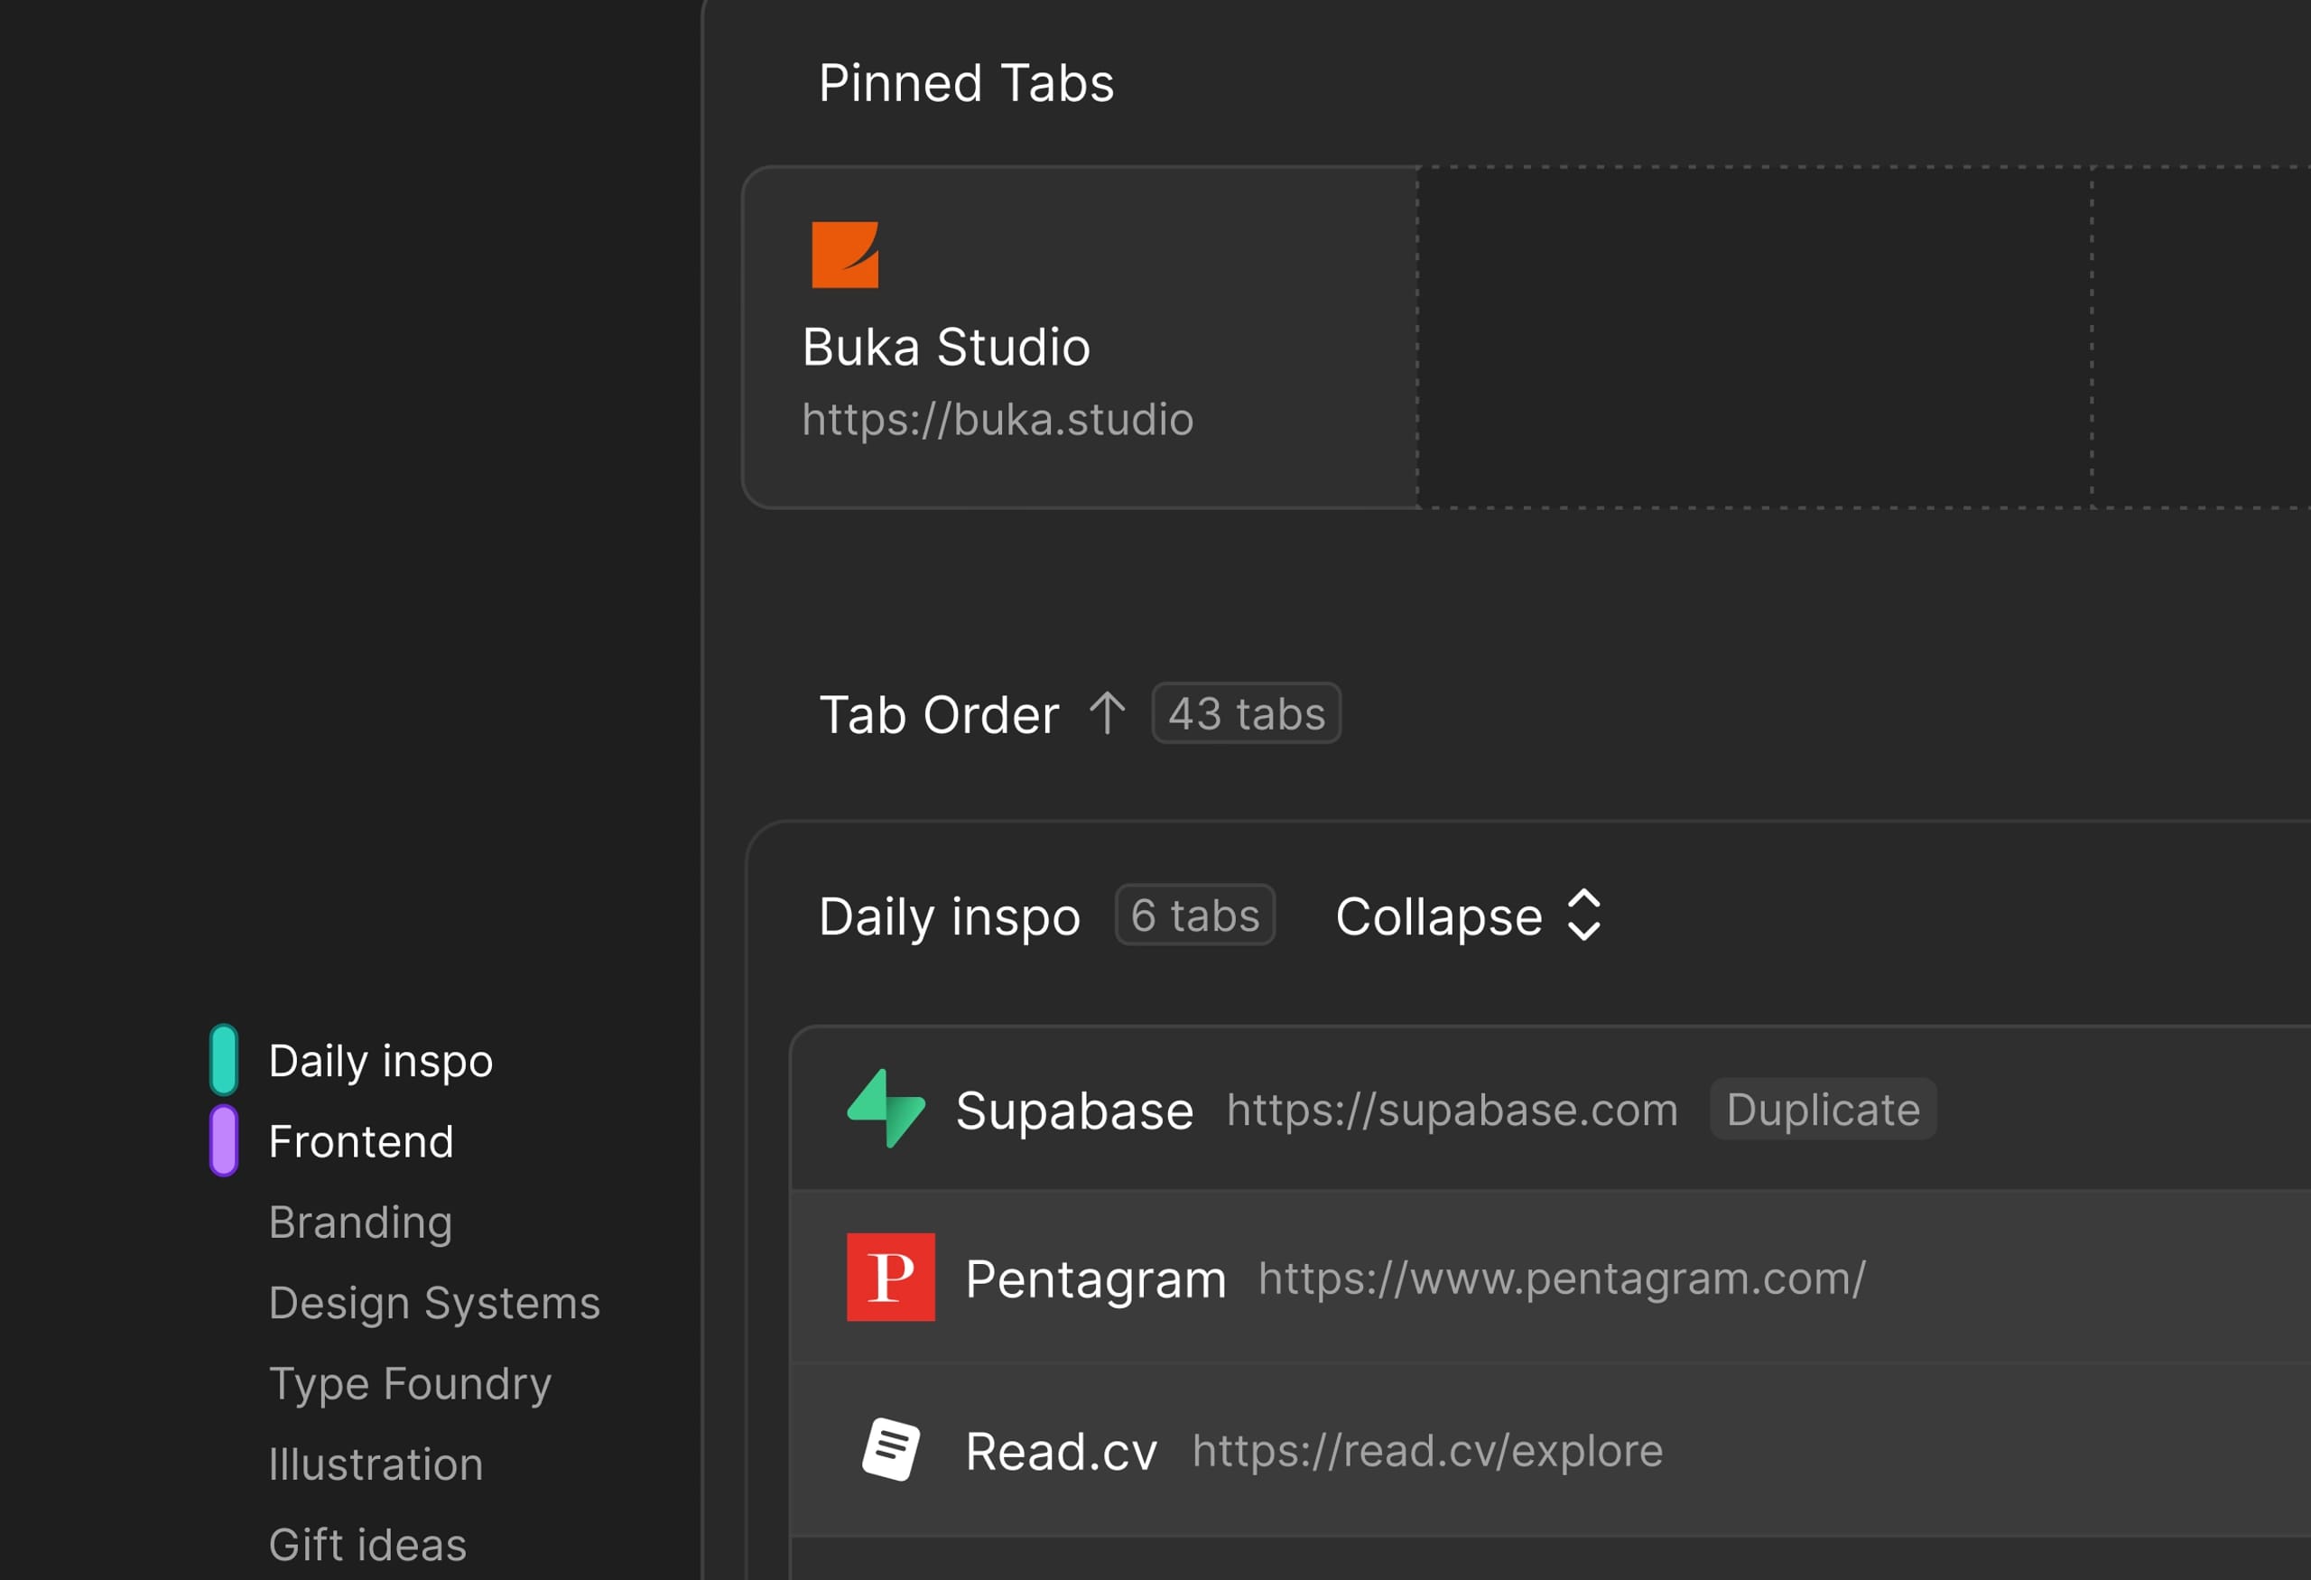Image resolution: width=2311 pixels, height=1580 pixels.
Task: Click the Tab Order up arrow icon
Action: (x=1106, y=714)
